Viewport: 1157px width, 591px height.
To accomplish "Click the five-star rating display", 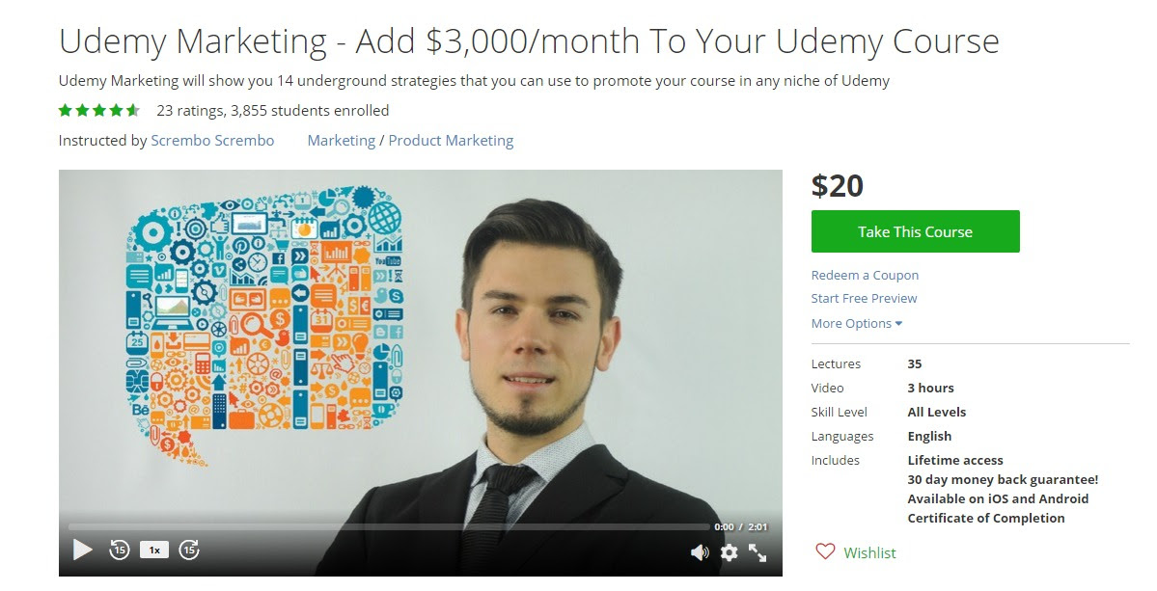I will (x=98, y=111).
